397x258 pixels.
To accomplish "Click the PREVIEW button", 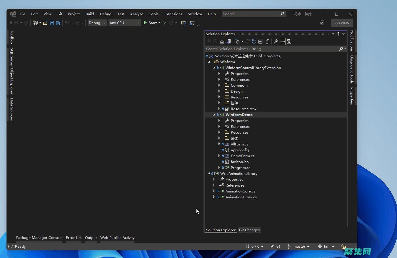I will tap(342, 23).
